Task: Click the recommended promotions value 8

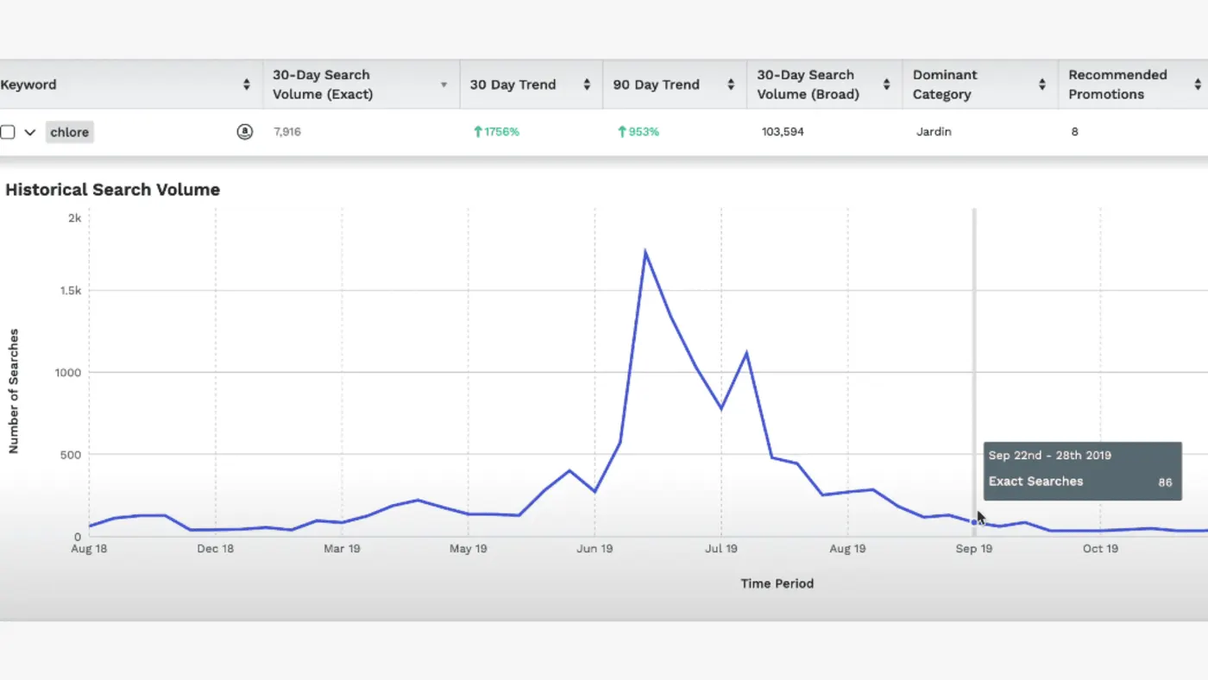Action: 1074,132
